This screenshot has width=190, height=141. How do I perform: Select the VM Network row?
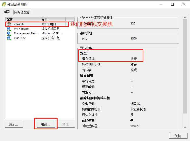(40, 29)
